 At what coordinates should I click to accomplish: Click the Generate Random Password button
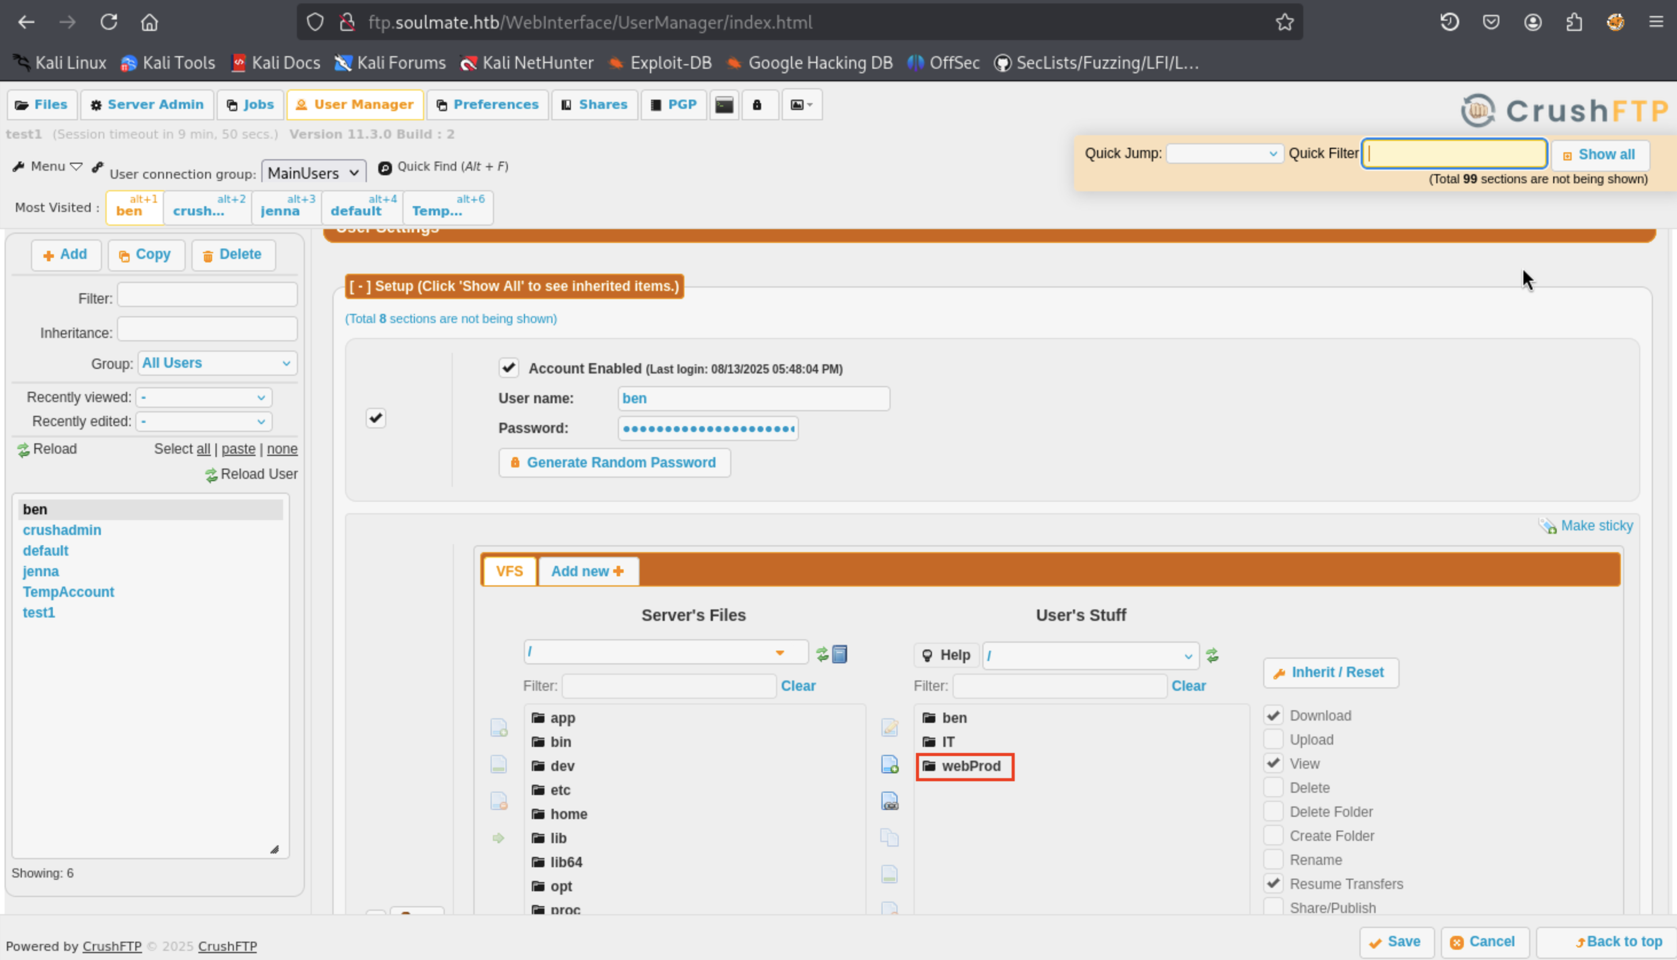coord(613,463)
